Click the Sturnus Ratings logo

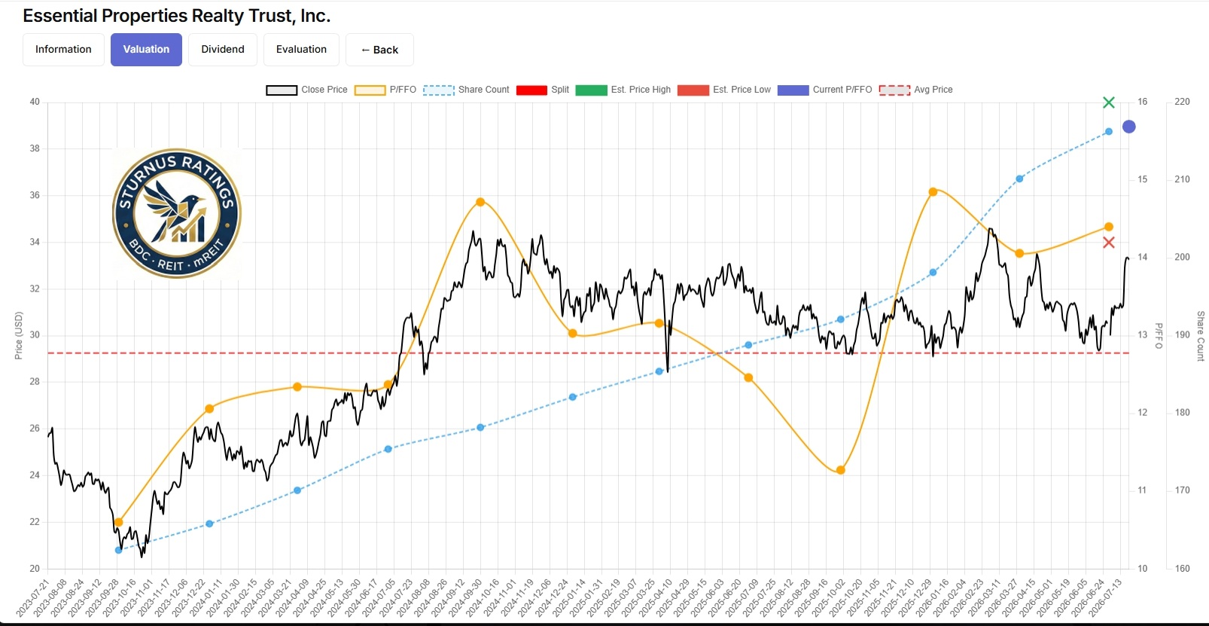click(177, 213)
